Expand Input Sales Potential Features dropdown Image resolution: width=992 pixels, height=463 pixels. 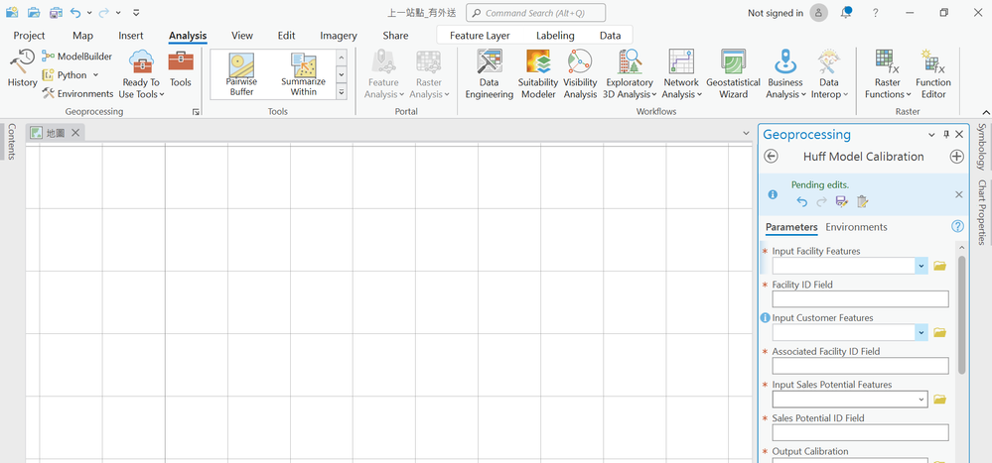tap(921, 400)
